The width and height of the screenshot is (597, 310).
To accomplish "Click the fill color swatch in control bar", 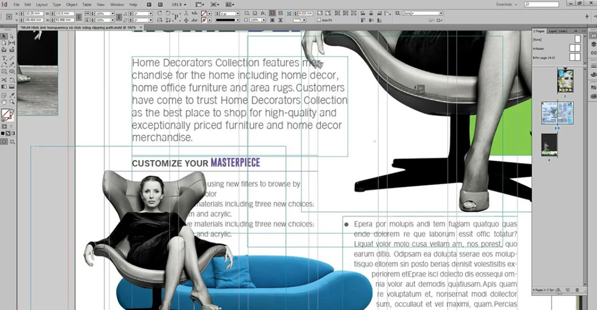I will pyautogui.click(x=204, y=14).
